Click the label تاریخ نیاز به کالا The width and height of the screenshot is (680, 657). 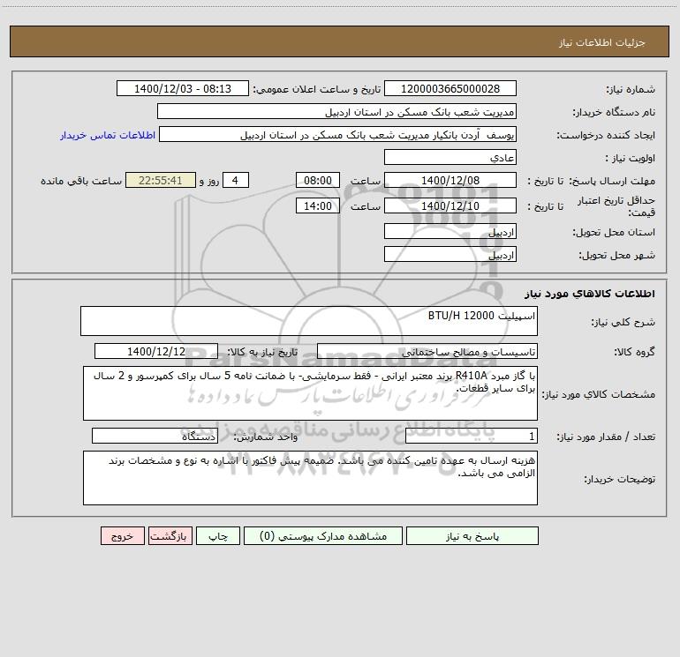(262, 352)
